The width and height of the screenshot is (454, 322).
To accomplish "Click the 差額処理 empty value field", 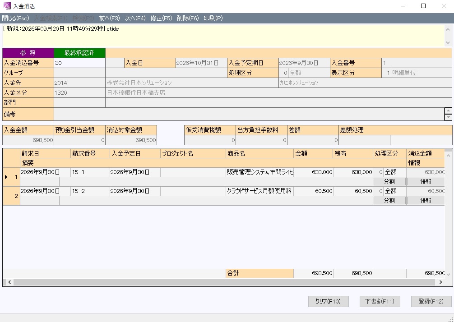I will point(364,140).
